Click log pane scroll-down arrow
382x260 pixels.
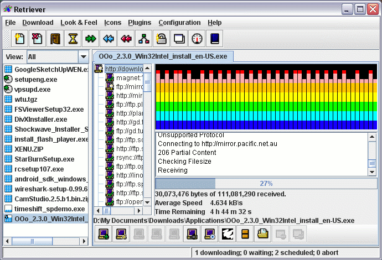372,171
